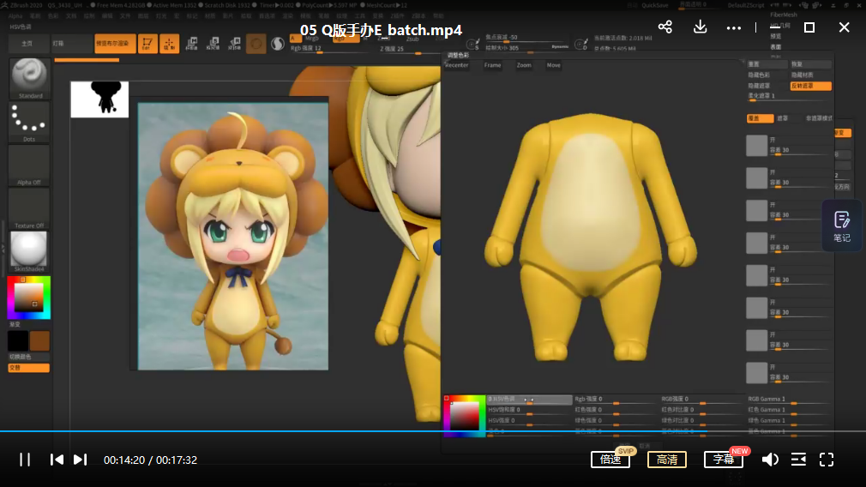Seek on the blue video progress bar
866x487 pixels.
[433, 430]
